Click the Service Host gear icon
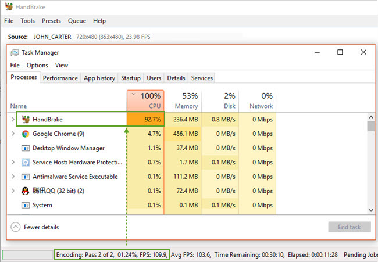The width and height of the screenshot is (378, 262). pos(26,162)
